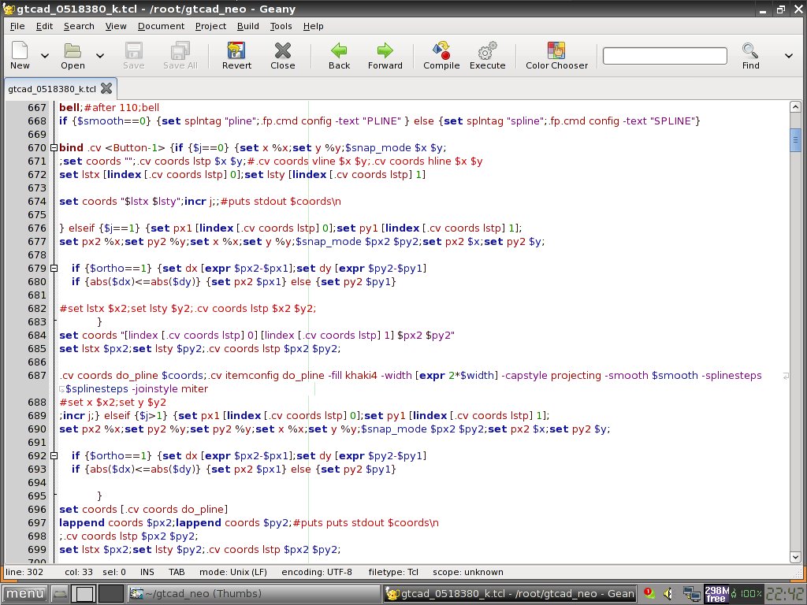Screen dimensions: 807x605
Task: Revert the file using Revert icon
Action: (236, 55)
